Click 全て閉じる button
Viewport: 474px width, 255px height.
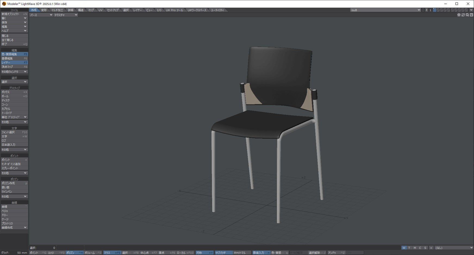(x=14, y=40)
